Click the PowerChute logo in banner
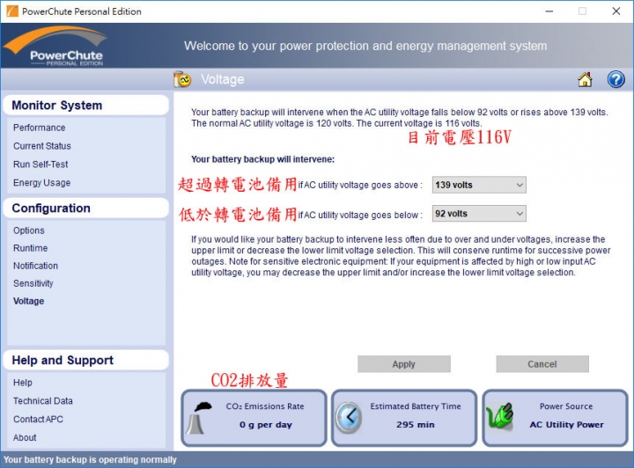 pyautogui.click(x=55, y=46)
